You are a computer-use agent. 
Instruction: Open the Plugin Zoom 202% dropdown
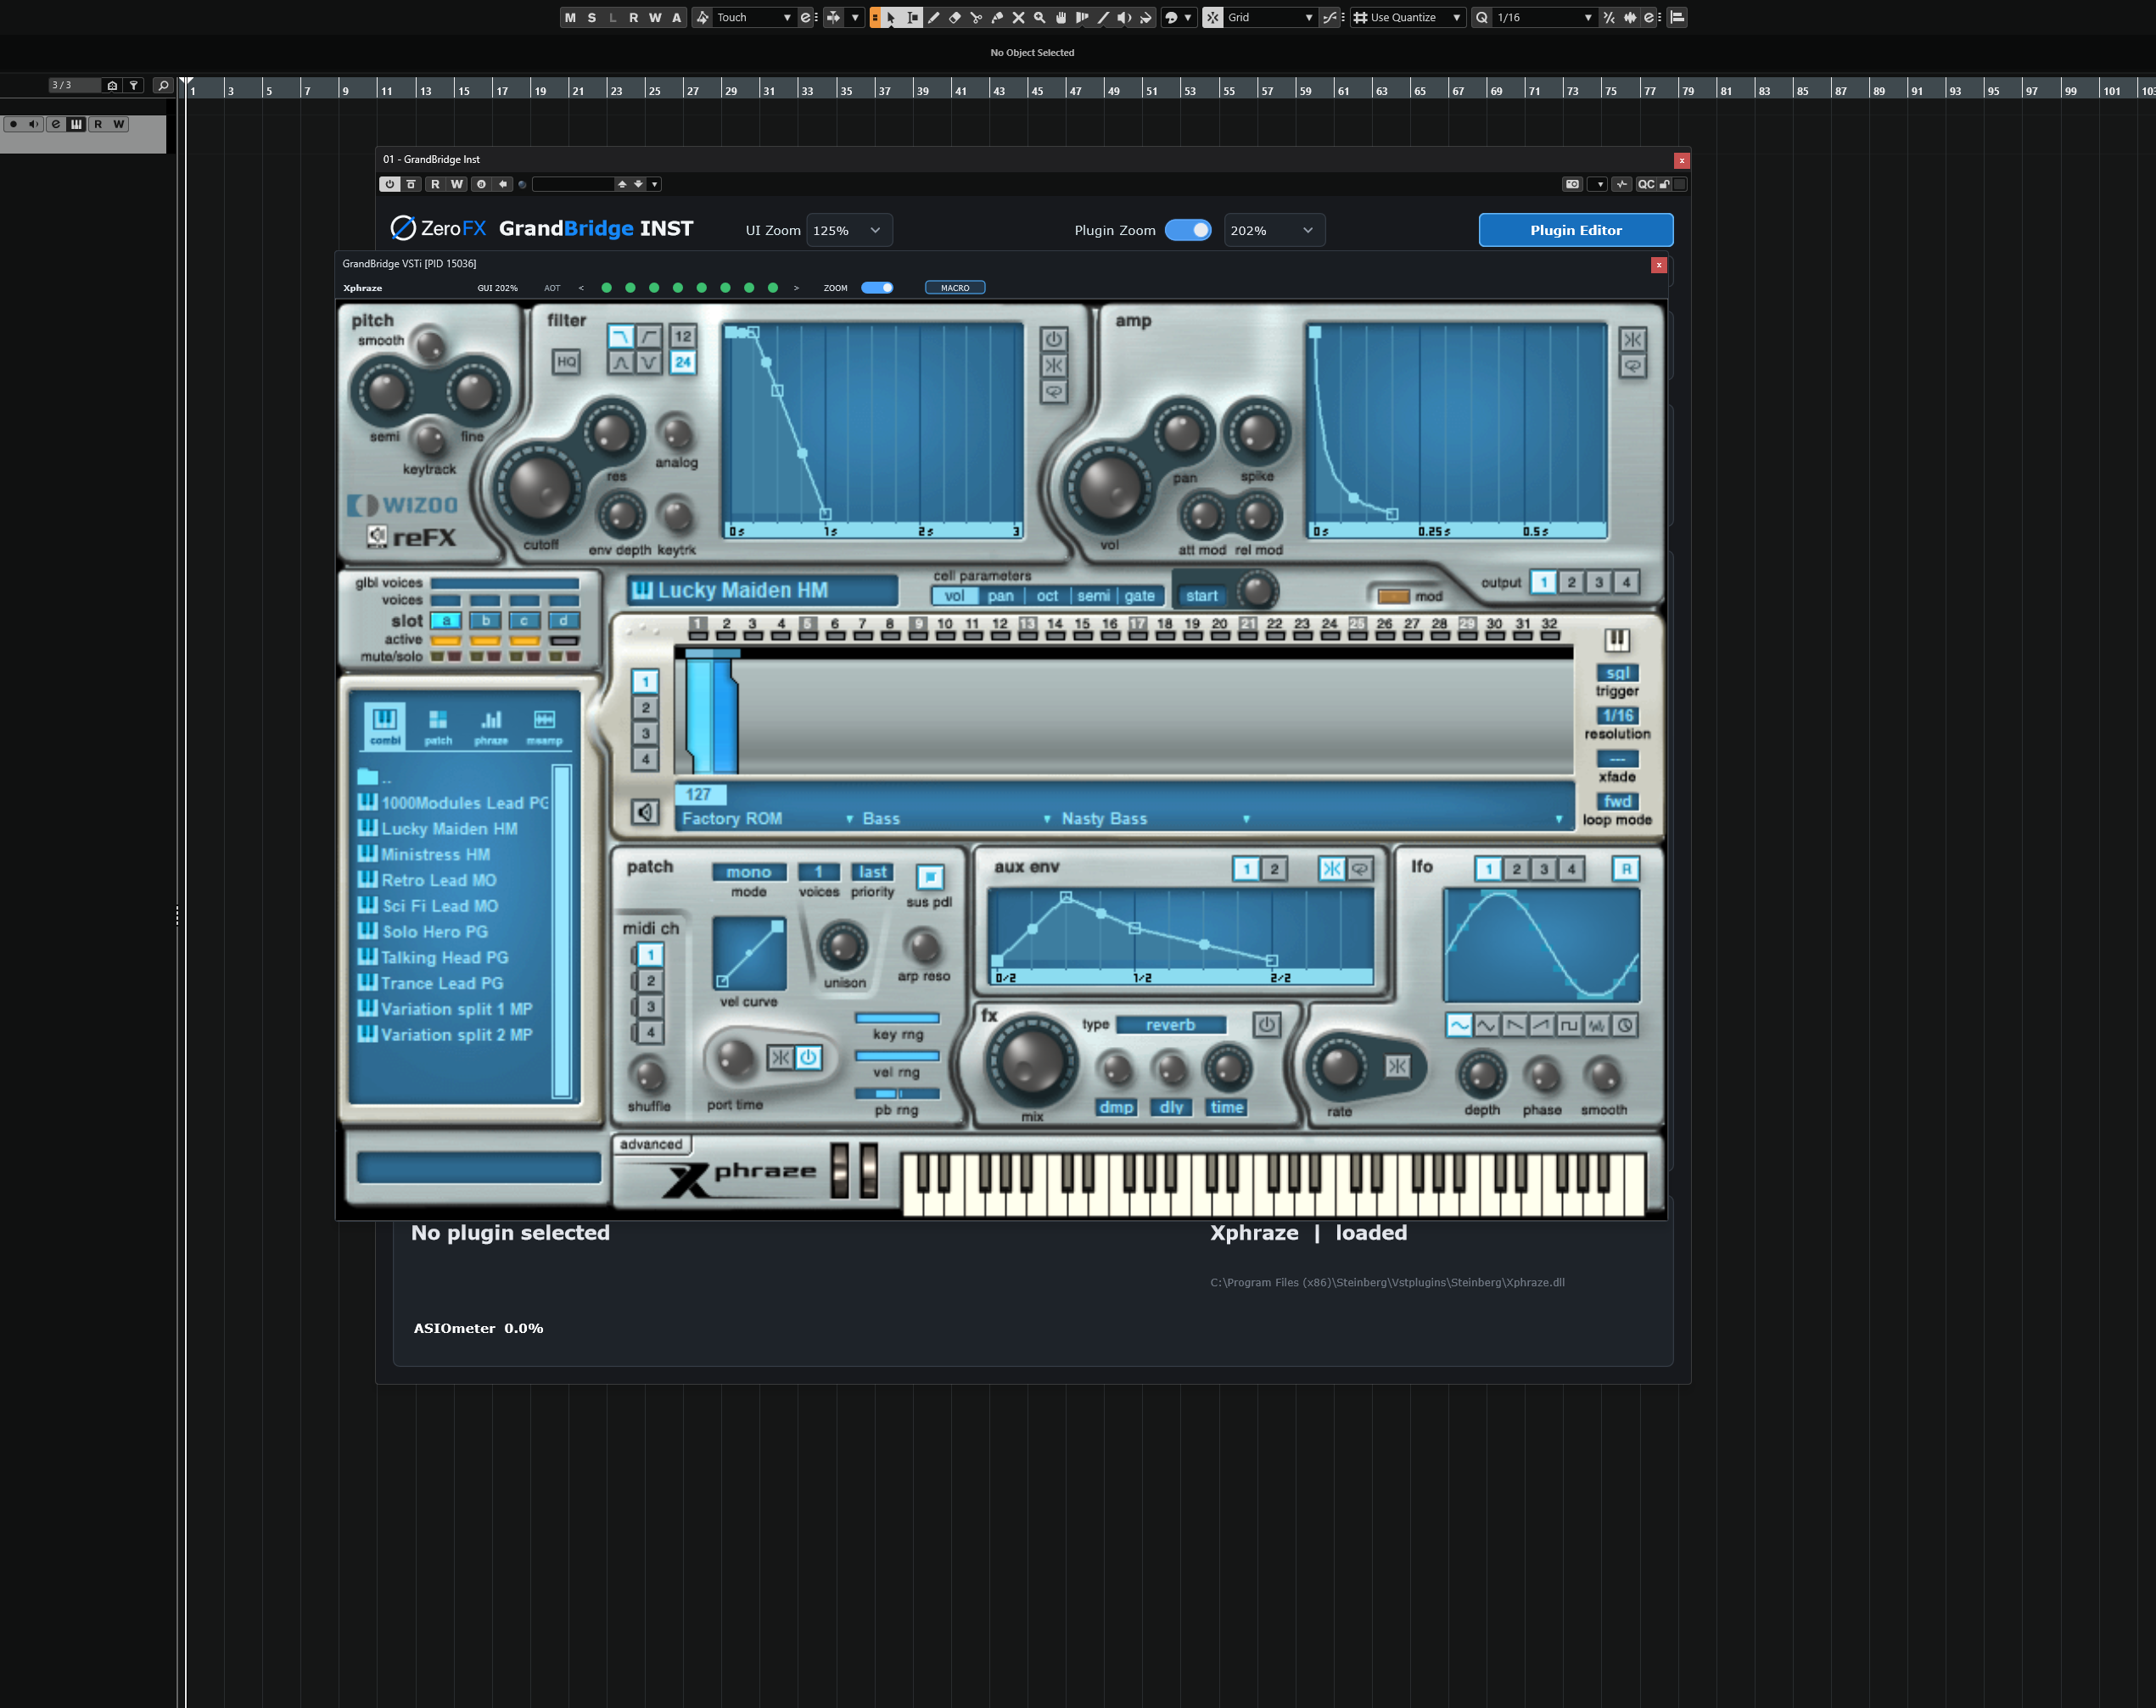1274,230
